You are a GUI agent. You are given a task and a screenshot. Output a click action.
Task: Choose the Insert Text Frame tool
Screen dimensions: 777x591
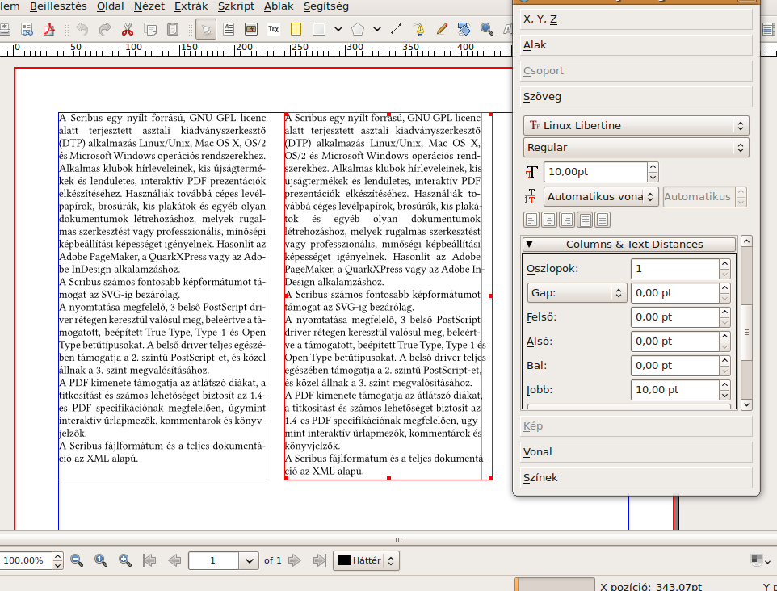(x=229, y=30)
